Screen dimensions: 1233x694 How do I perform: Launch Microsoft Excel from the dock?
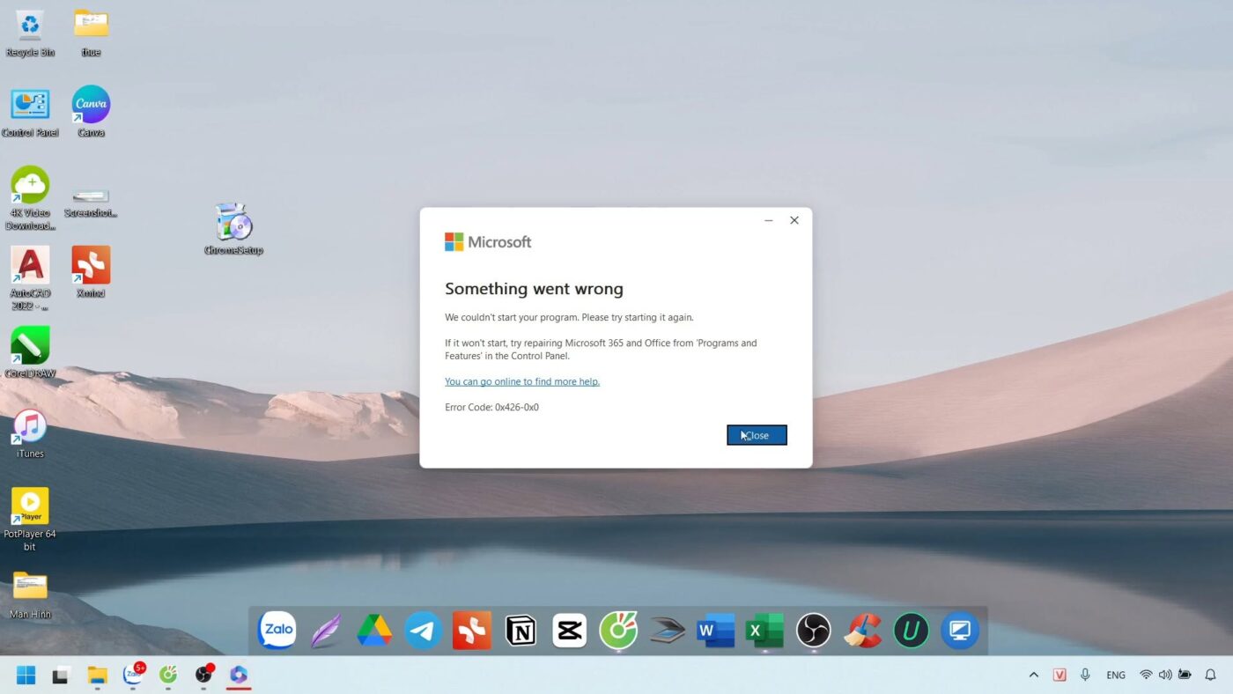tap(764, 631)
